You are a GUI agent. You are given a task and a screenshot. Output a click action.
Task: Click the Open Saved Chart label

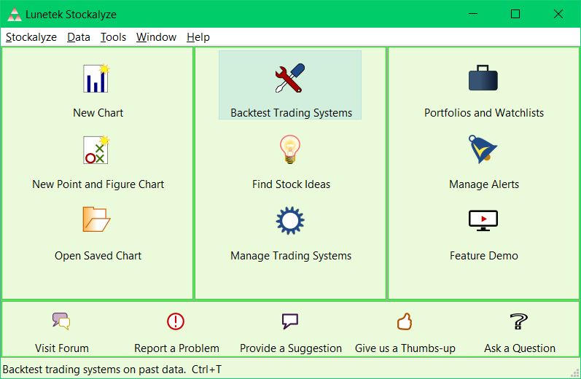pyautogui.click(x=98, y=256)
